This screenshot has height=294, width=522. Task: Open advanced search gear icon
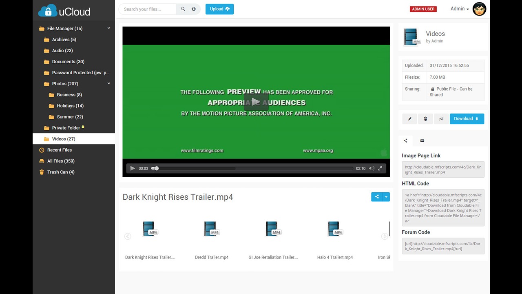(x=194, y=9)
